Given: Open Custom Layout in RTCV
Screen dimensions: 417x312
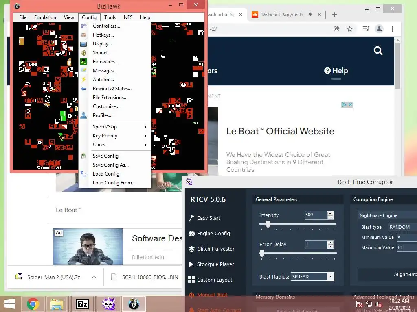Looking at the screenshot, I should (210, 279).
